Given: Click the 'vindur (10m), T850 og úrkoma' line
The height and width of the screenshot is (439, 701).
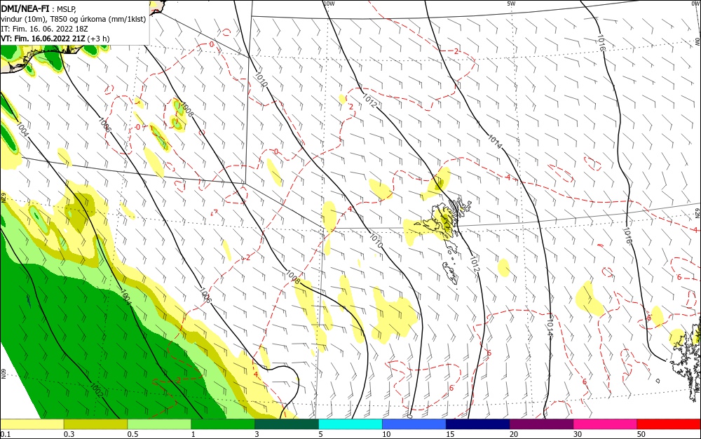Looking at the screenshot, I should point(74,19).
